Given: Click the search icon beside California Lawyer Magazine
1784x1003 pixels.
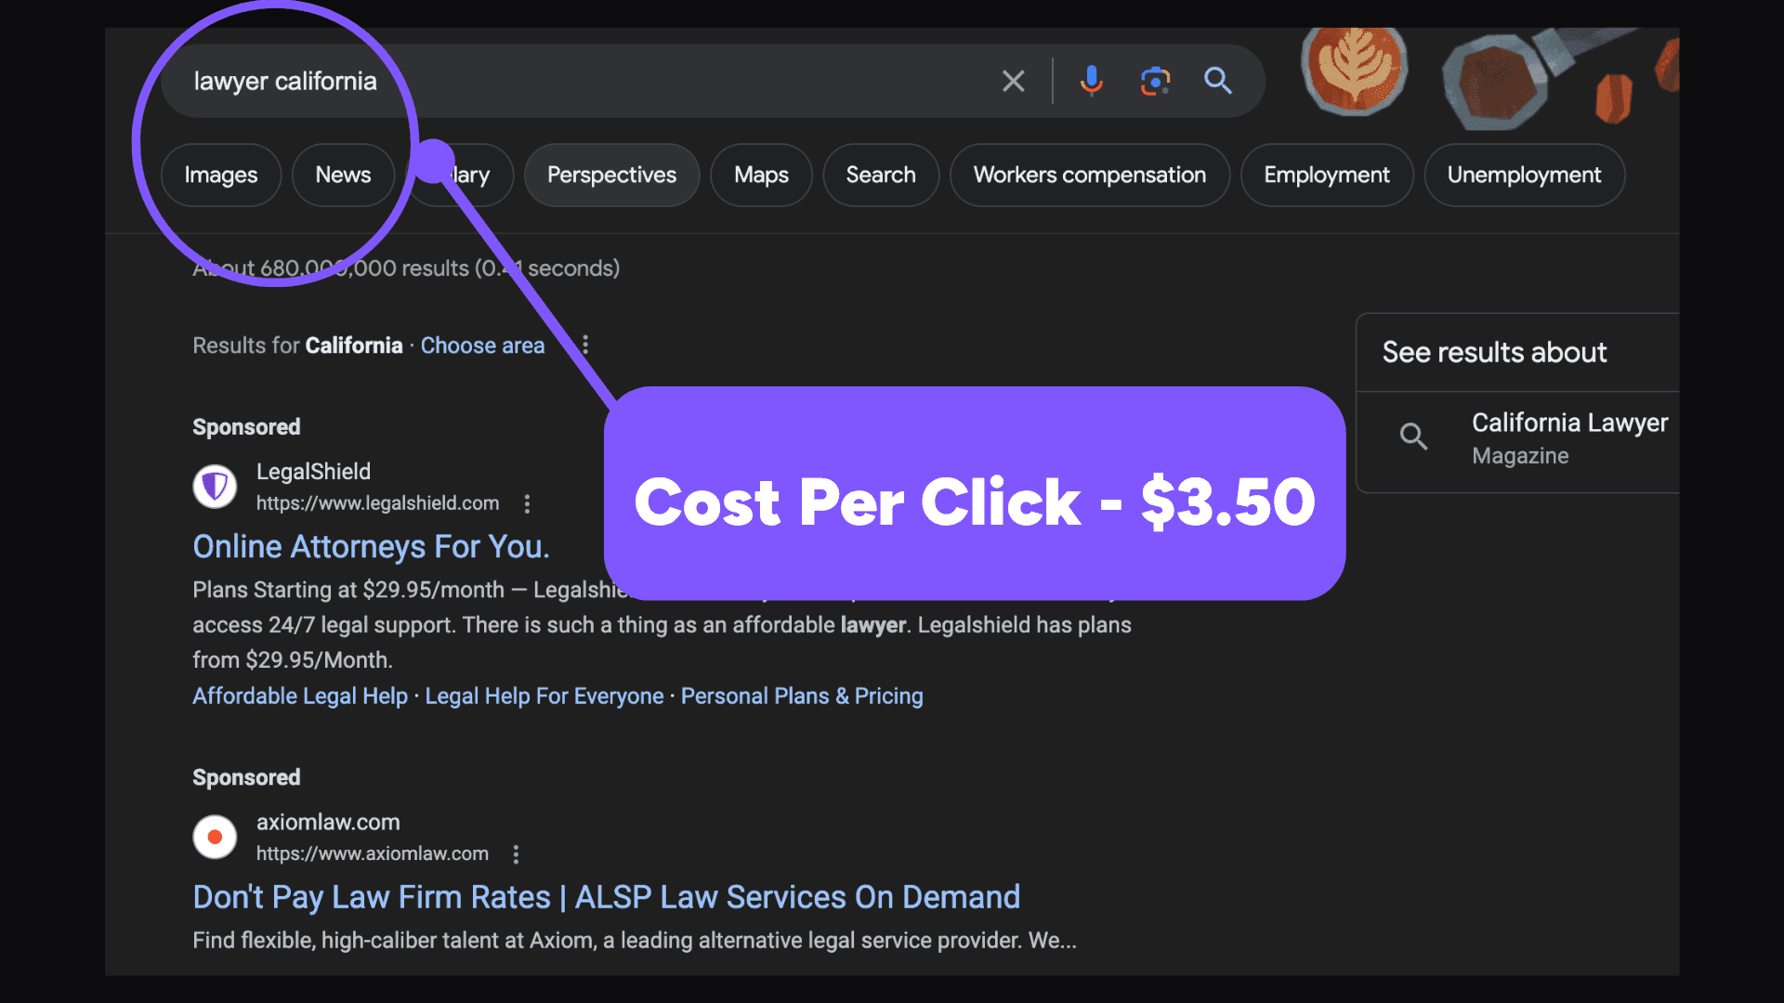Looking at the screenshot, I should [1413, 436].
